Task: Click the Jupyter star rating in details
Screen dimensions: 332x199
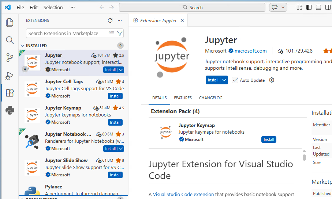Action: 327,51
